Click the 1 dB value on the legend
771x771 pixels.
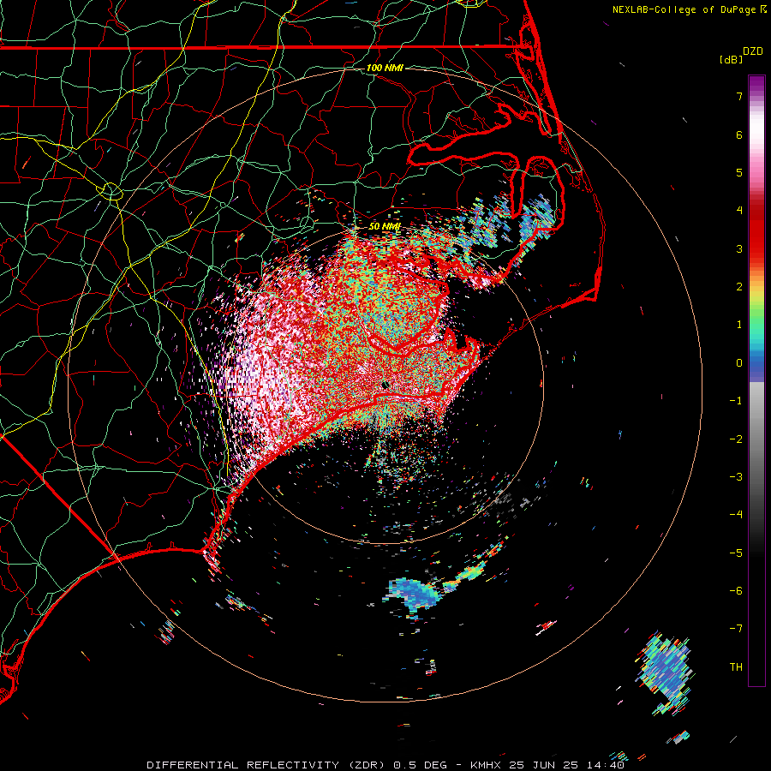point(739,325)
